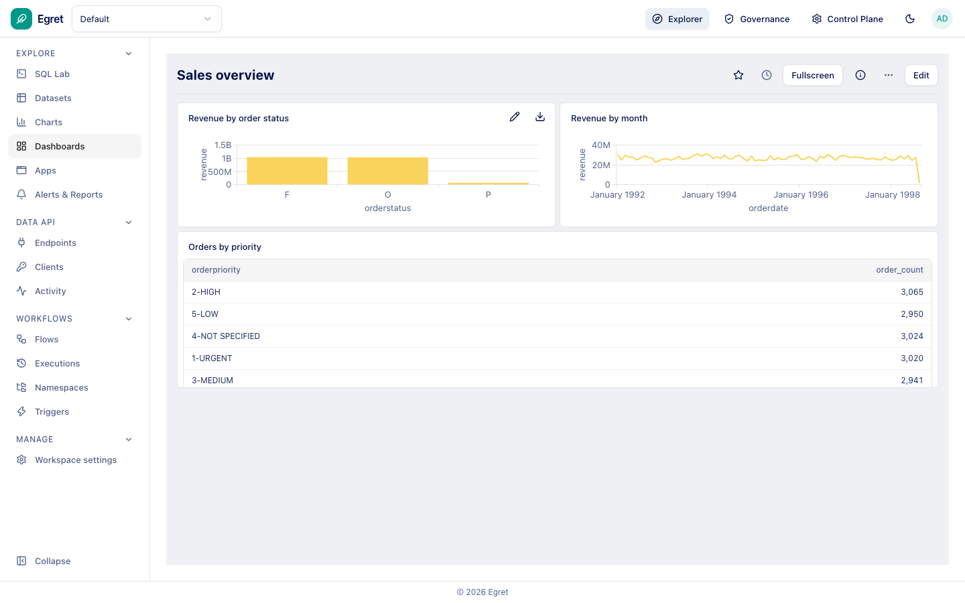Open dashboard history clock icon
This screenshot has height=603, width=965.
tap(767, 75)
